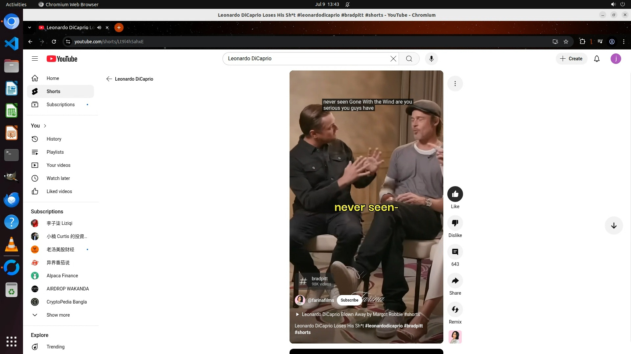The height and width of the screenshot is (354, 631).
Task: Open Shorts in the sidebar
Action: tap(53, 91)
